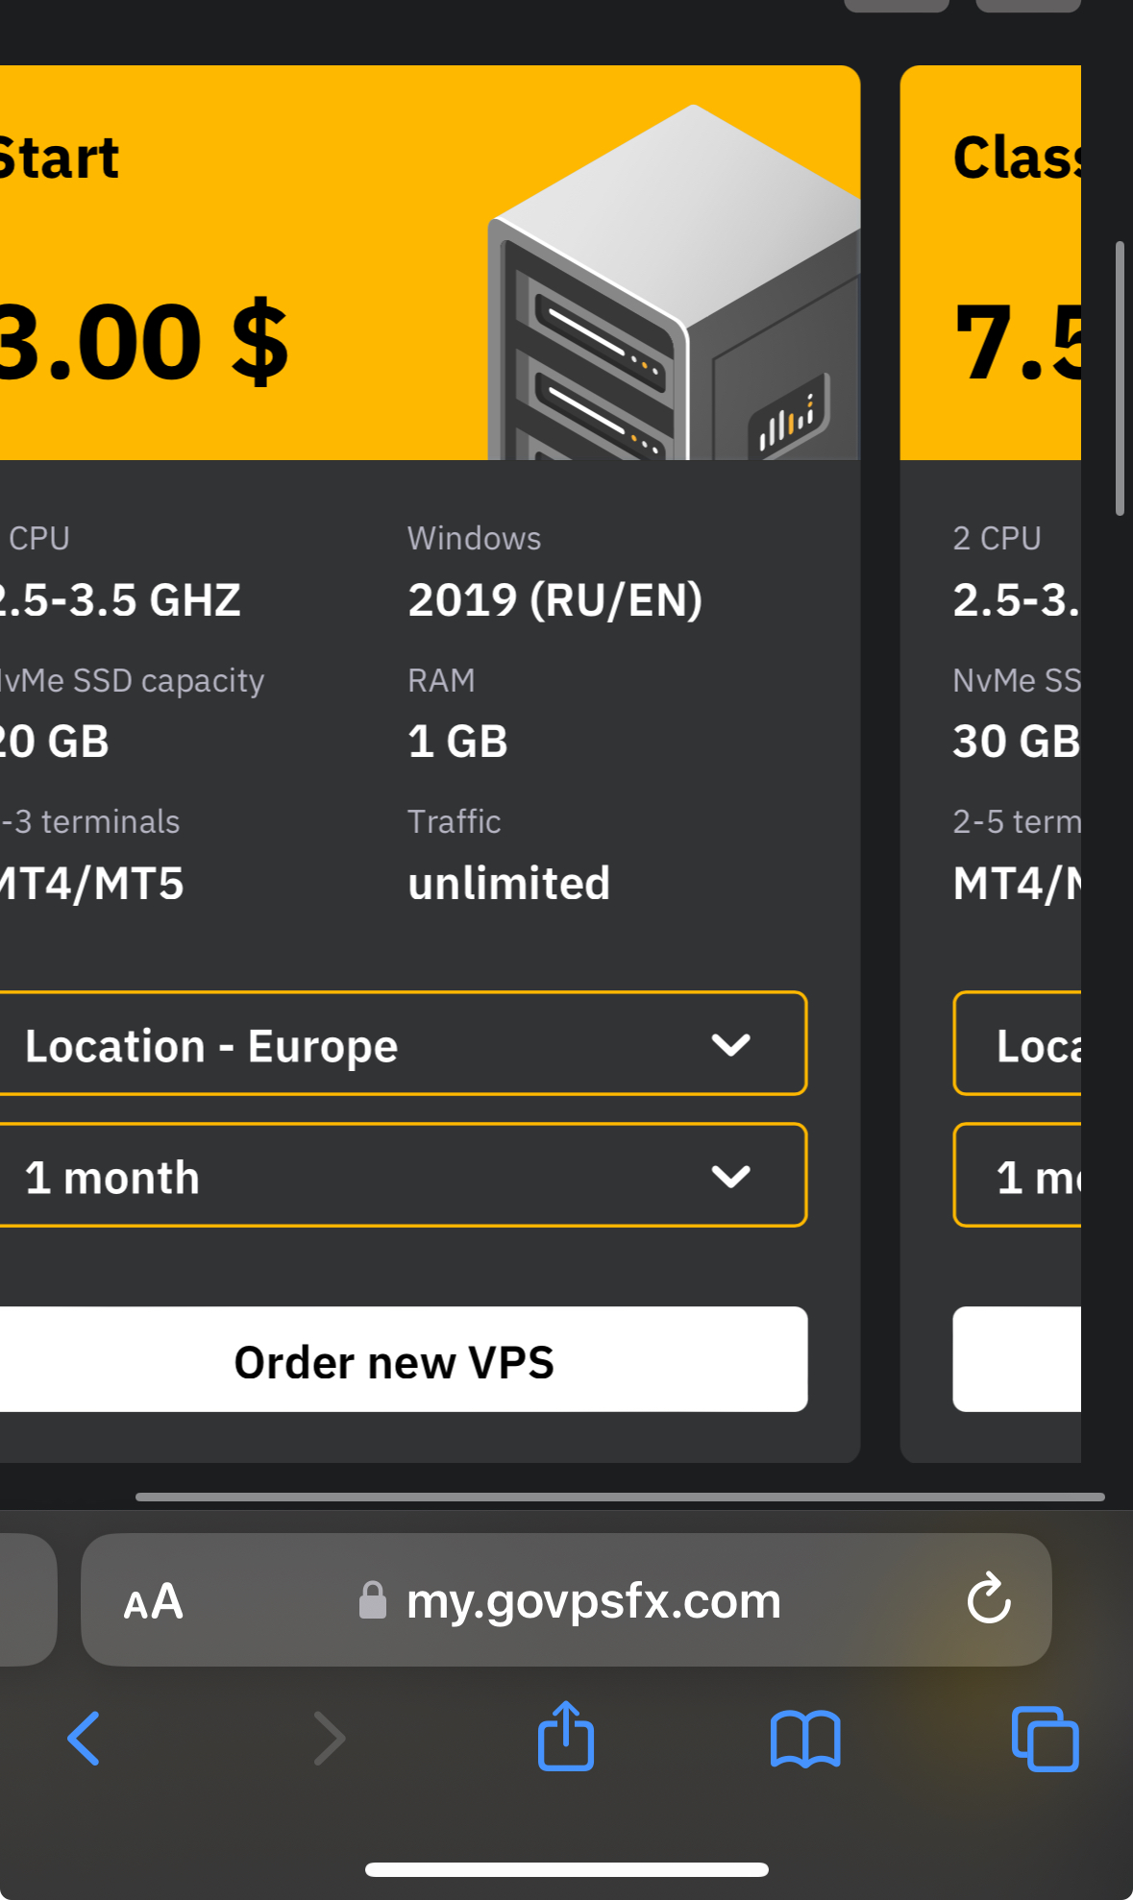The height and width of the screenshot is (1900, 1133).
Task: Open location dropdown on the Classic plan
Action: [x=1019, y=1044]
